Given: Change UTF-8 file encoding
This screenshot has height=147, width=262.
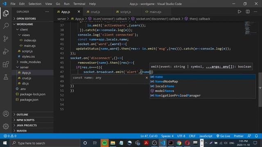Looking at the screenshot, I should coord(181,136).
